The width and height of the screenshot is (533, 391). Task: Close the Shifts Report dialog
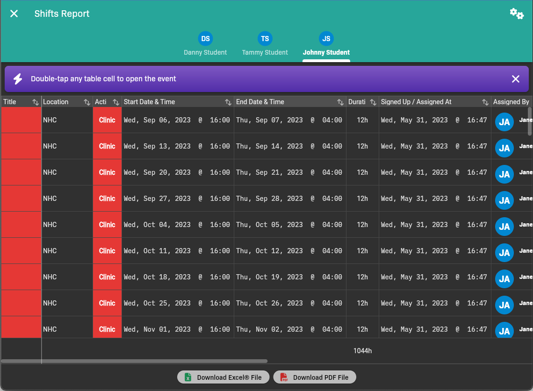(14, 14)
